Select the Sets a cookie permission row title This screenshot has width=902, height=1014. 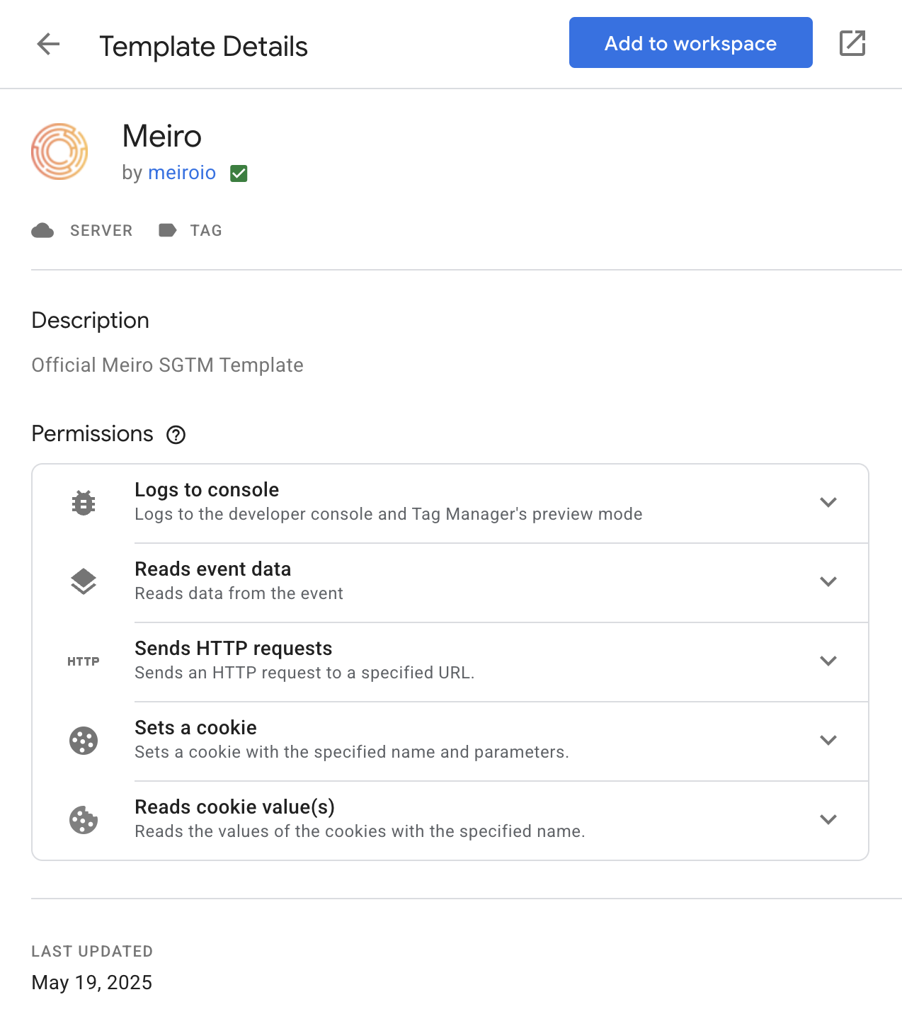196,728
